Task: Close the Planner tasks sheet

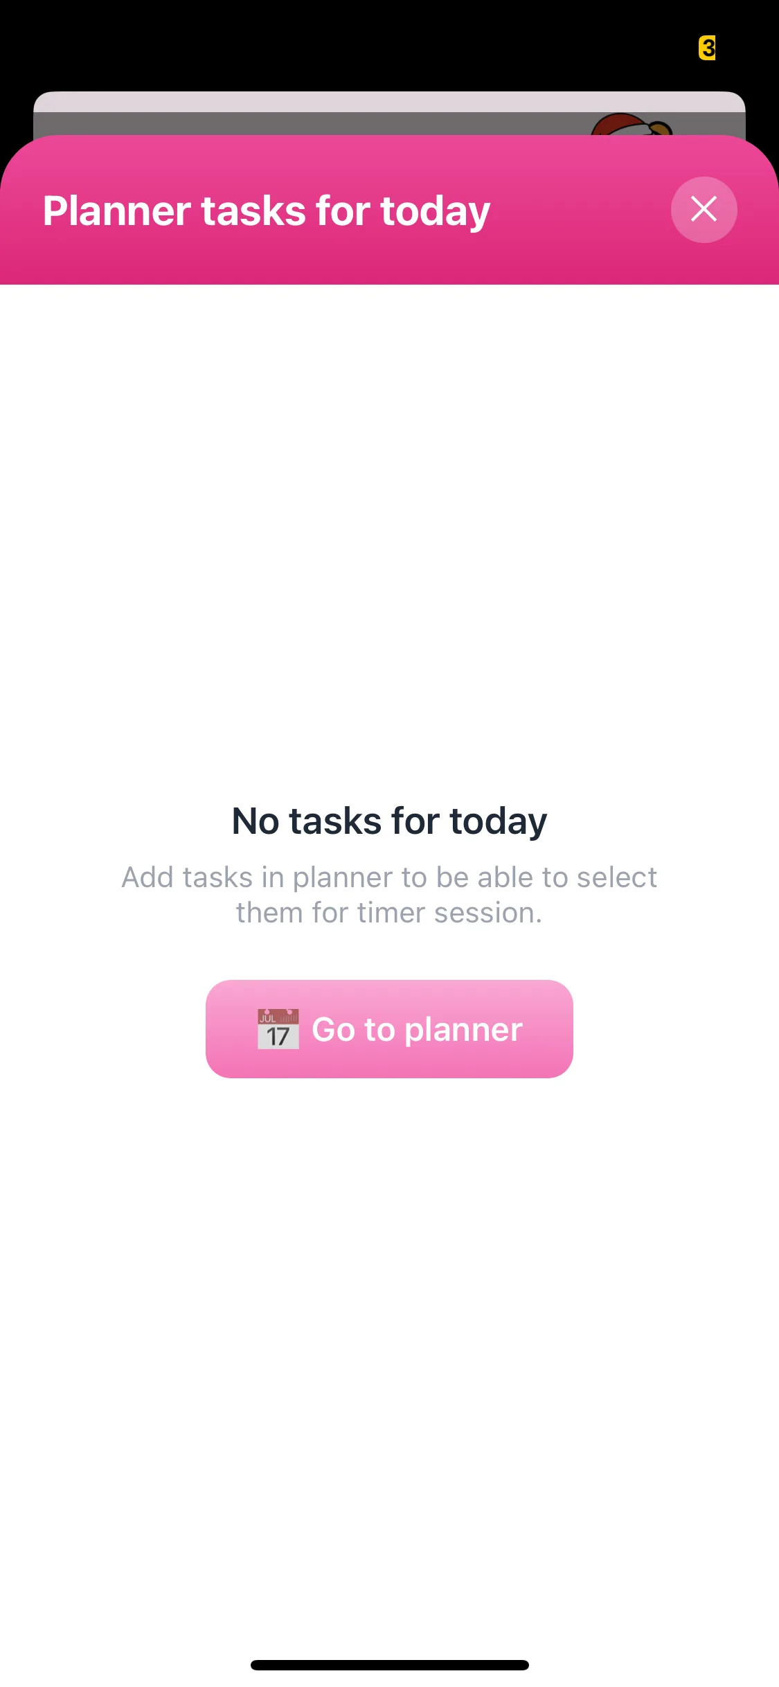Action: point(704,210)
